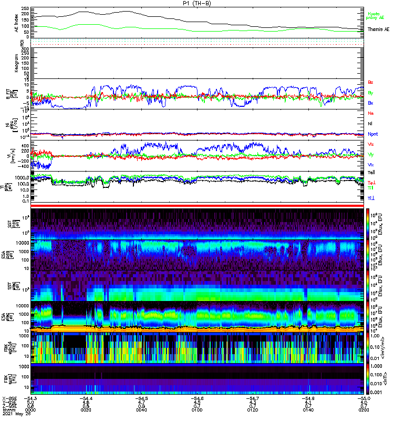Image resolution: width=394 pixels, height=421 pixels.
Task: Click the plot title P1 (TH-B)
Action: 197,3
